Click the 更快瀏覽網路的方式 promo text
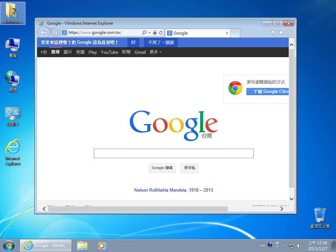 pyautogui.click(x=266, y=82)
